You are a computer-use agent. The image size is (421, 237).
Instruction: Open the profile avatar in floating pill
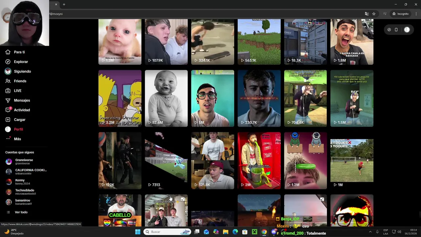[x=407, y=30]
